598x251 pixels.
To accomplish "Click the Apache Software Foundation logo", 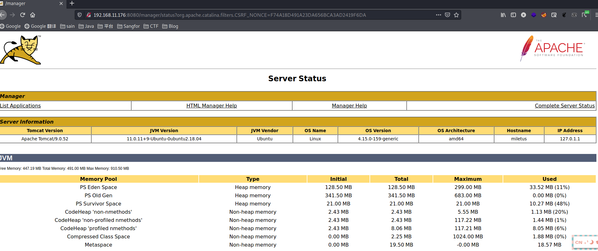I will [552, 48].
